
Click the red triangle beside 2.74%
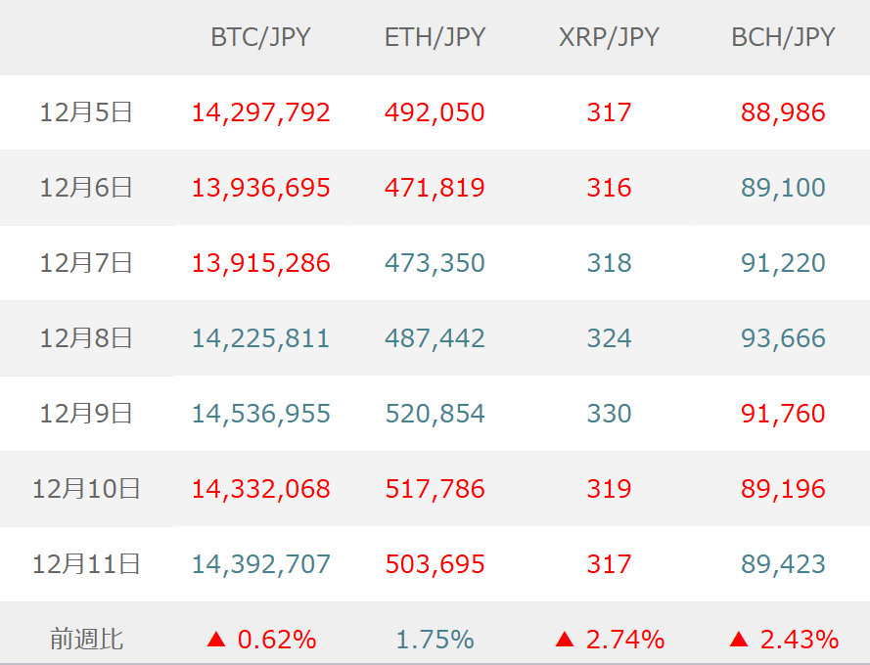[565, 640]
